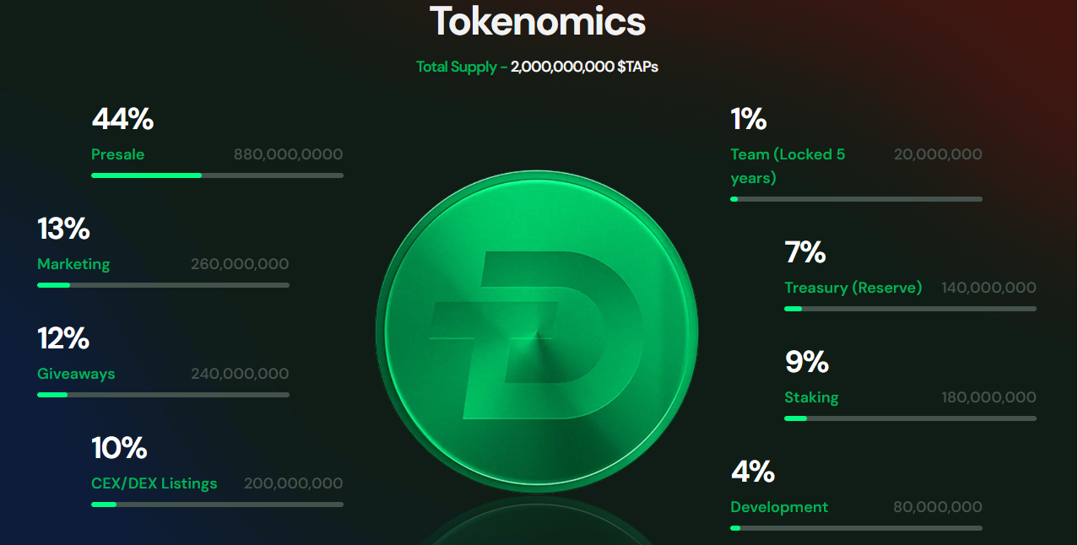The width and height of the screenshot is (1078, 545).
Task: Click the Tokenomics heading
Action: click(x=538, y=22)
